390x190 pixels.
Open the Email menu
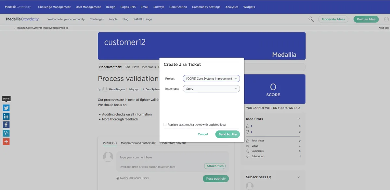click(144, 7)
